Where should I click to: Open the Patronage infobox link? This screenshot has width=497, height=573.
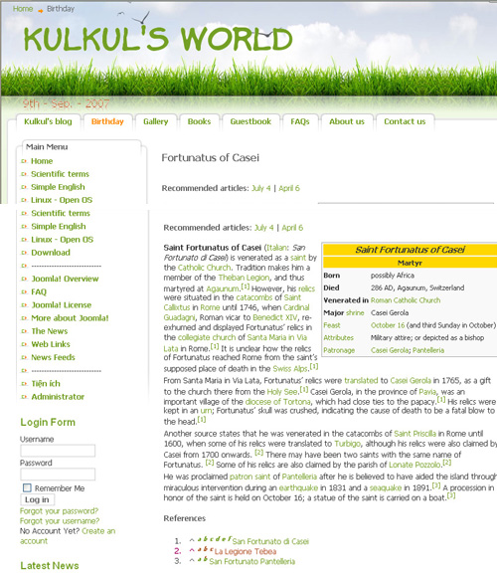(x=339, y=350)
